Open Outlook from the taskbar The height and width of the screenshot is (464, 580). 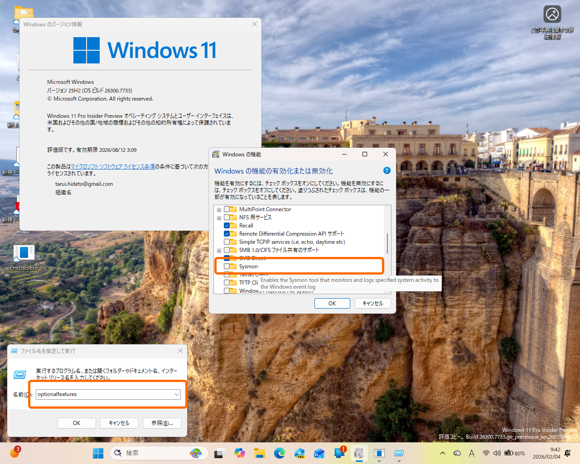320,453
